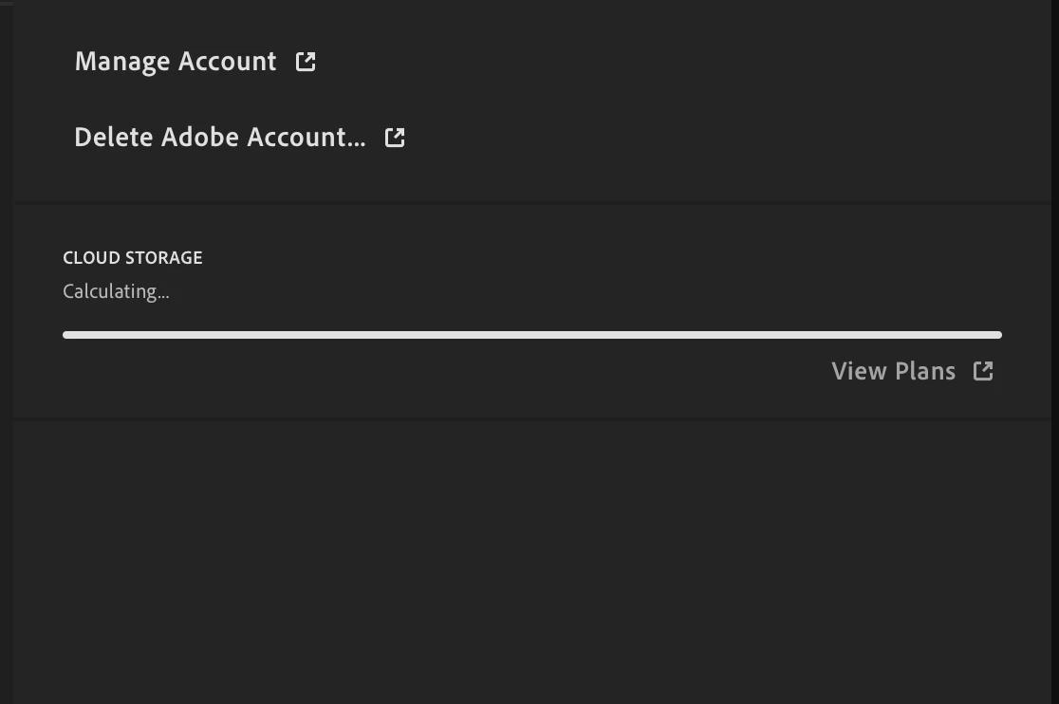This screenshot has width=1059, height=704.
Task: View storage plans via the arrow-box icon
Action: (983, 371)
